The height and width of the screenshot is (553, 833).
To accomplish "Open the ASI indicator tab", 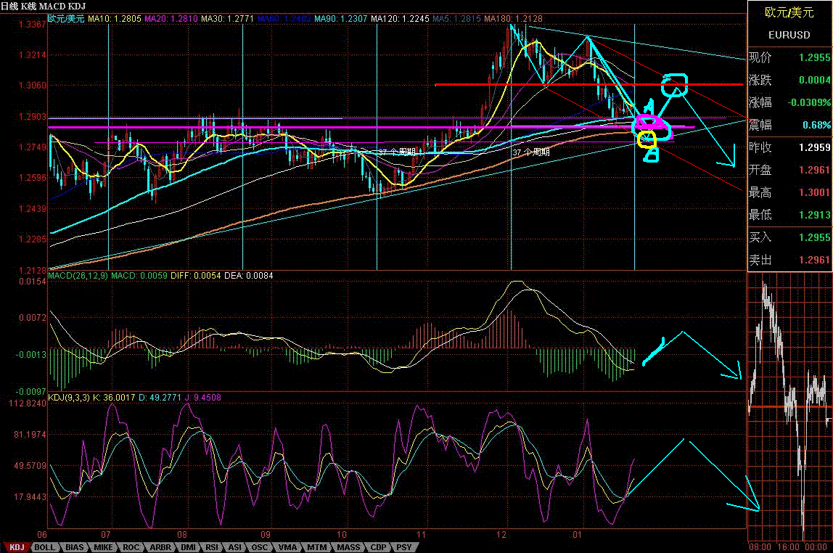I will pyautogui.click(x=235, y=547).
